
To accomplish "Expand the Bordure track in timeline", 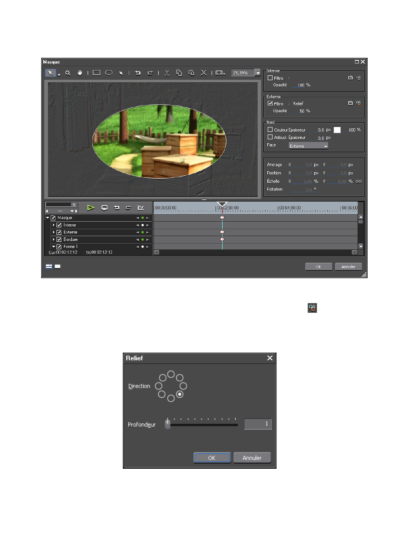I will tap(53, 240).
